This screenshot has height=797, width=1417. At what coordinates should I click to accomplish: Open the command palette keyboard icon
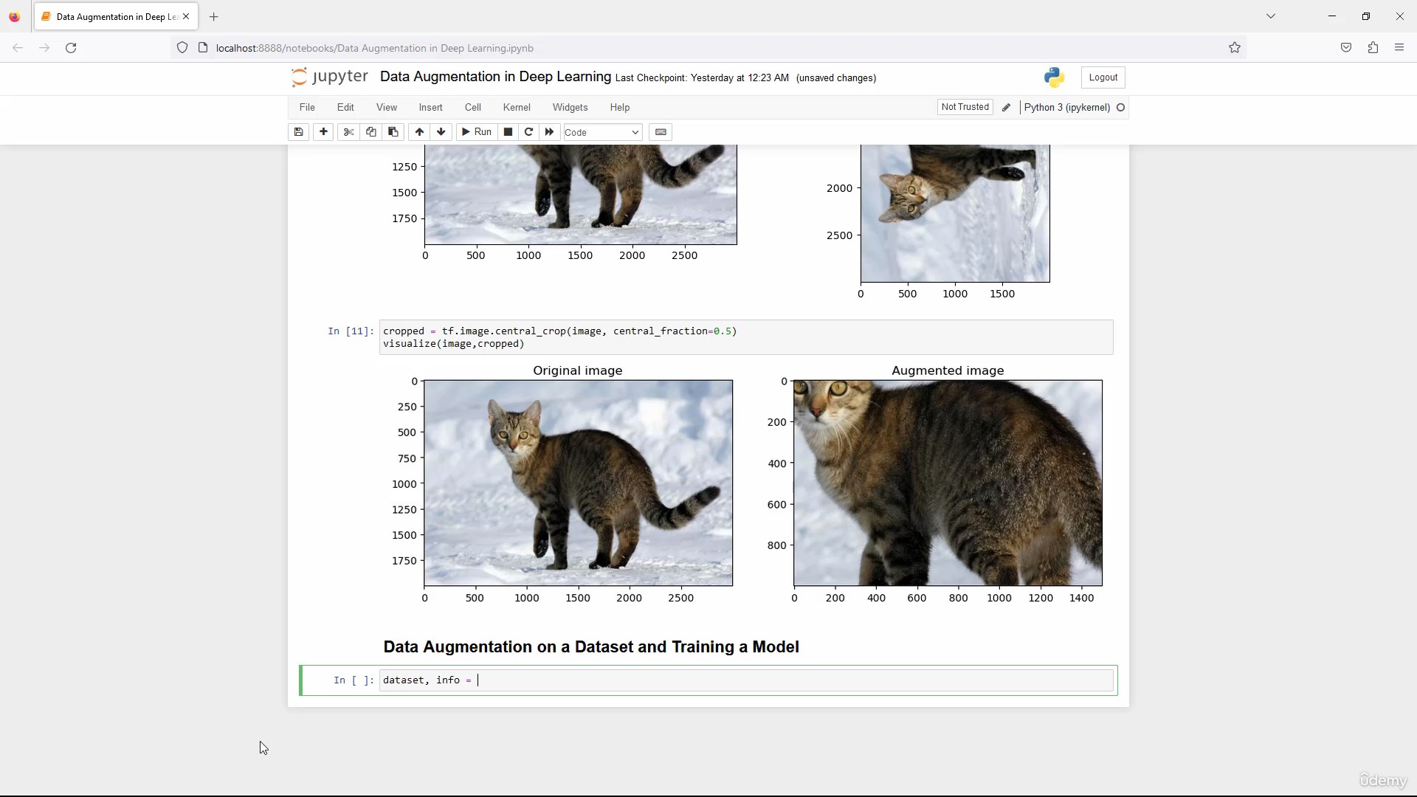(x=661, y=132)
